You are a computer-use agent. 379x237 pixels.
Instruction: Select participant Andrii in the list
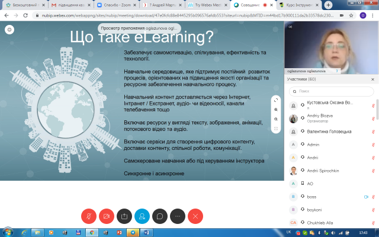(331, 158)
